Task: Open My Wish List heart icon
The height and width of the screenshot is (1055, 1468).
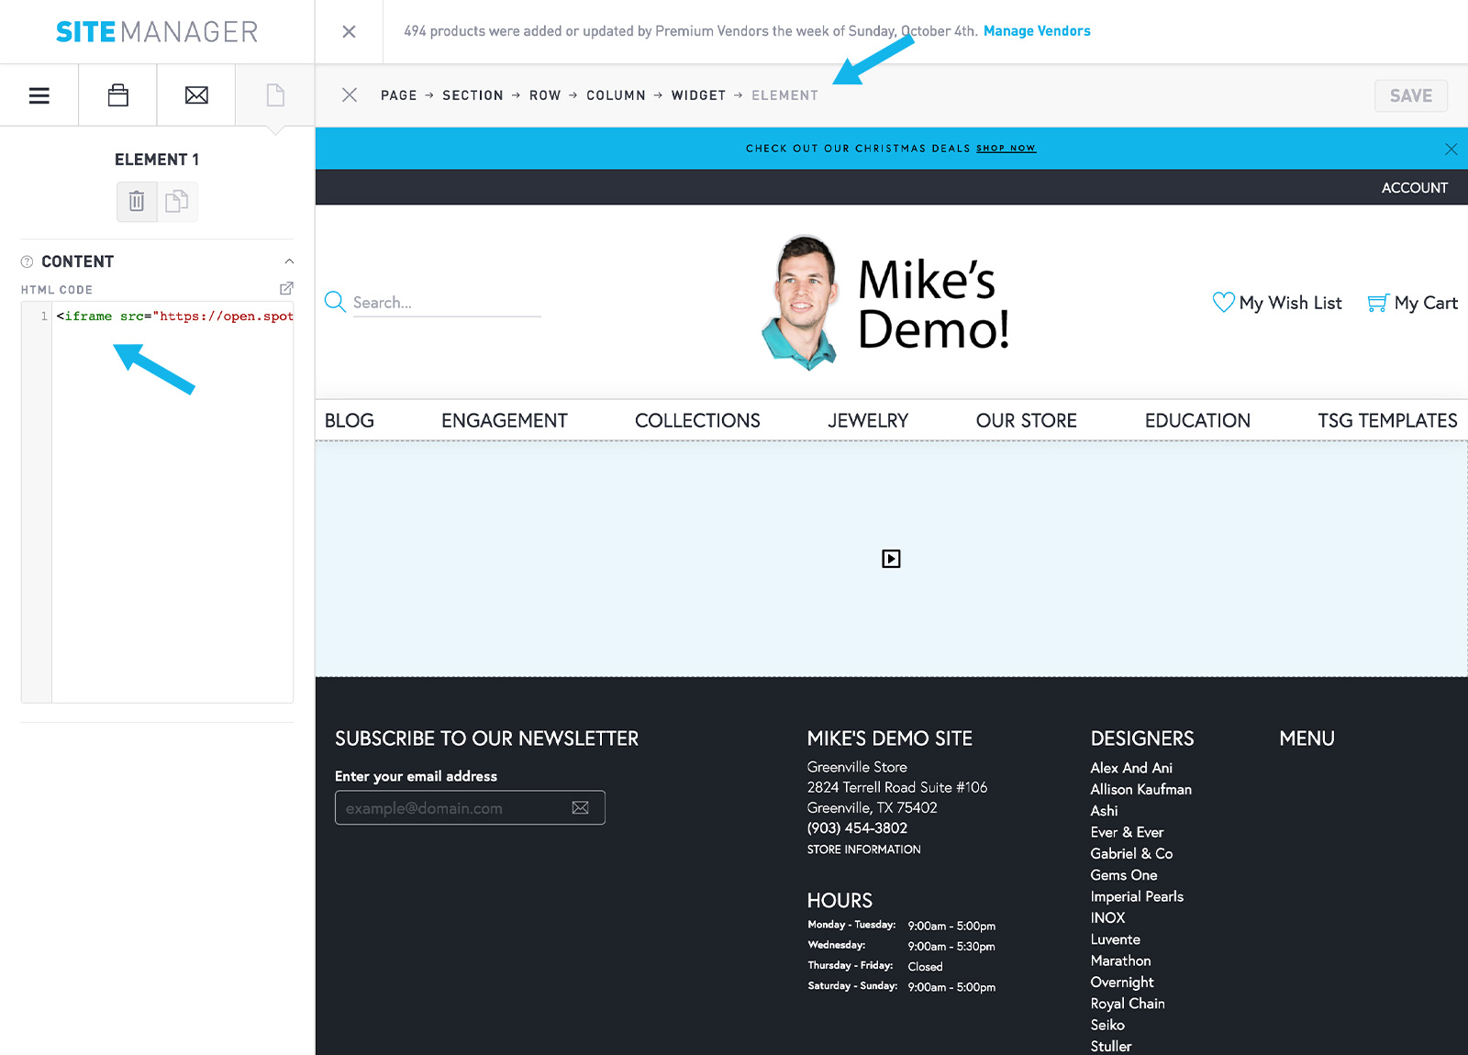Action: (x=1223, y=303)
